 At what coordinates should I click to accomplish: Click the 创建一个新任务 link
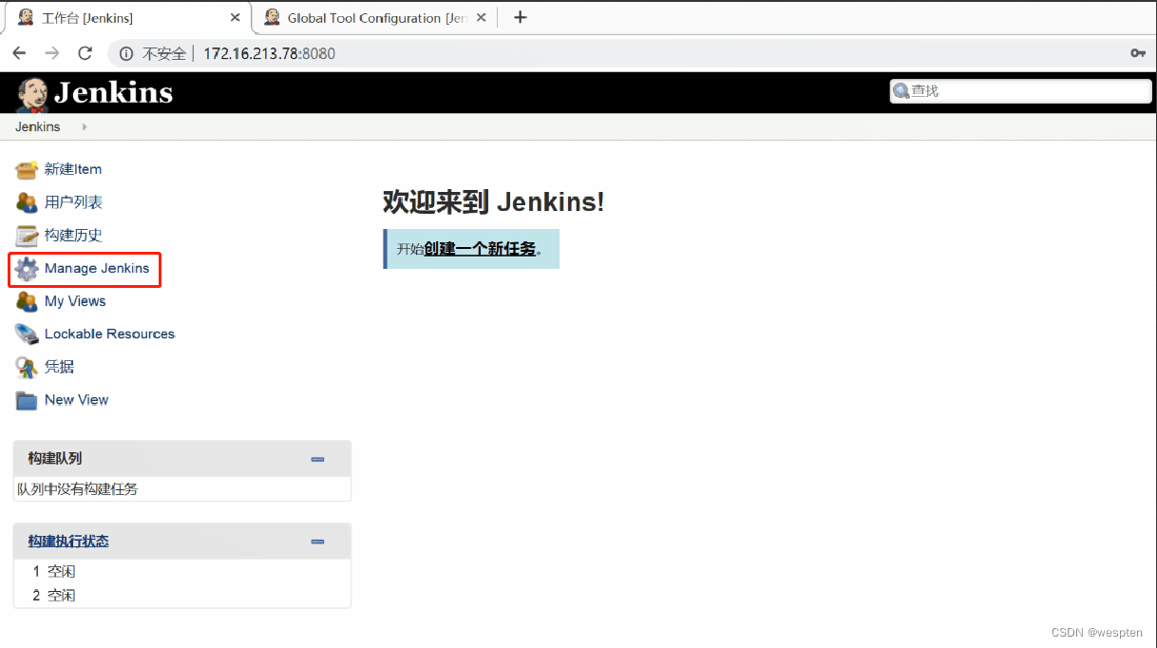pyautogui.click(x=480, y=248)
